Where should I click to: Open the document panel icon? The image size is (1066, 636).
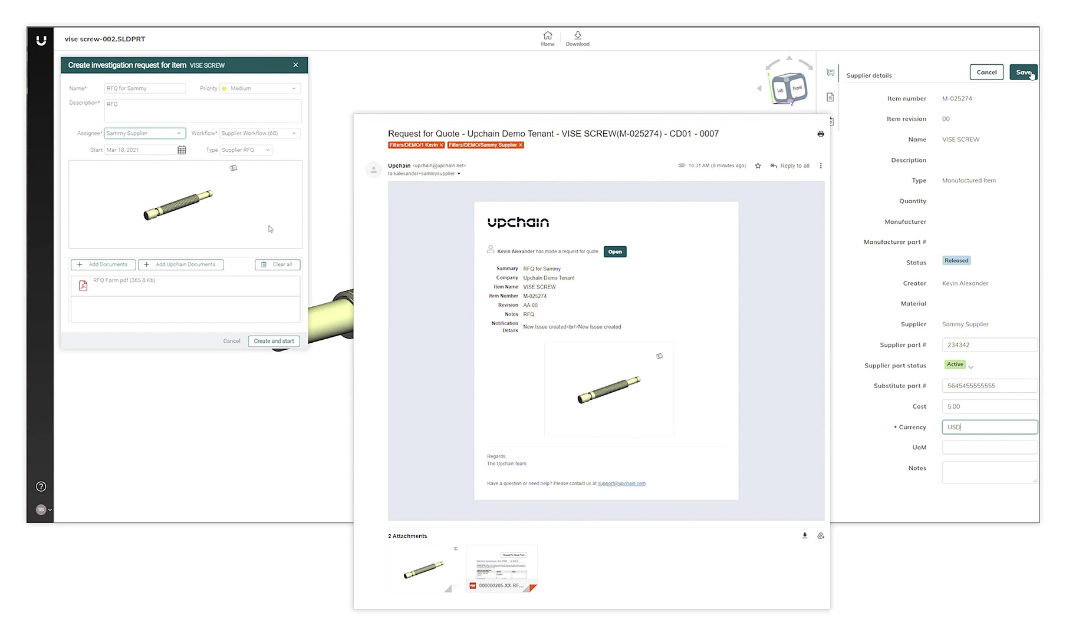point(830,97)
